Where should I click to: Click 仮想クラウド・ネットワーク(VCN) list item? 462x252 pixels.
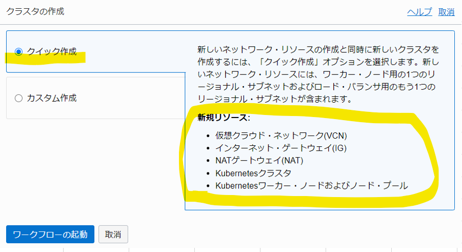281,135
